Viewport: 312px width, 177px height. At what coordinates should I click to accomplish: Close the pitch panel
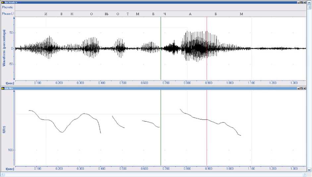[x=304, y=88]
